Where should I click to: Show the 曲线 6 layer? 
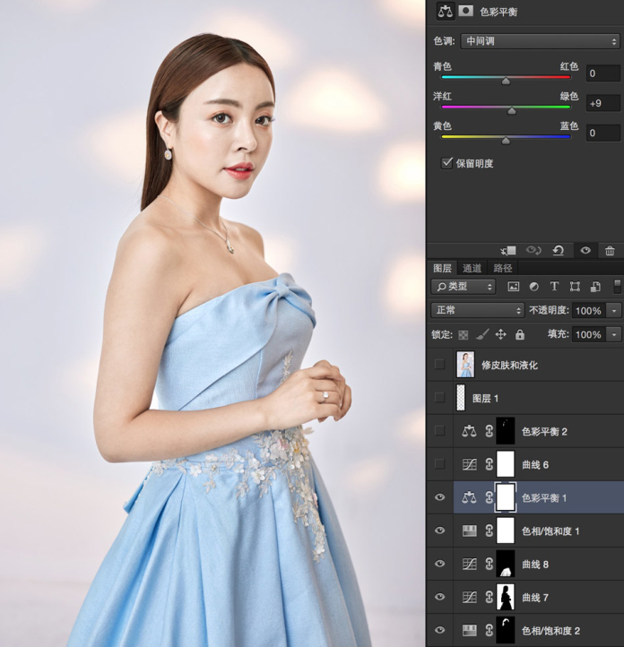coord(440,464)
